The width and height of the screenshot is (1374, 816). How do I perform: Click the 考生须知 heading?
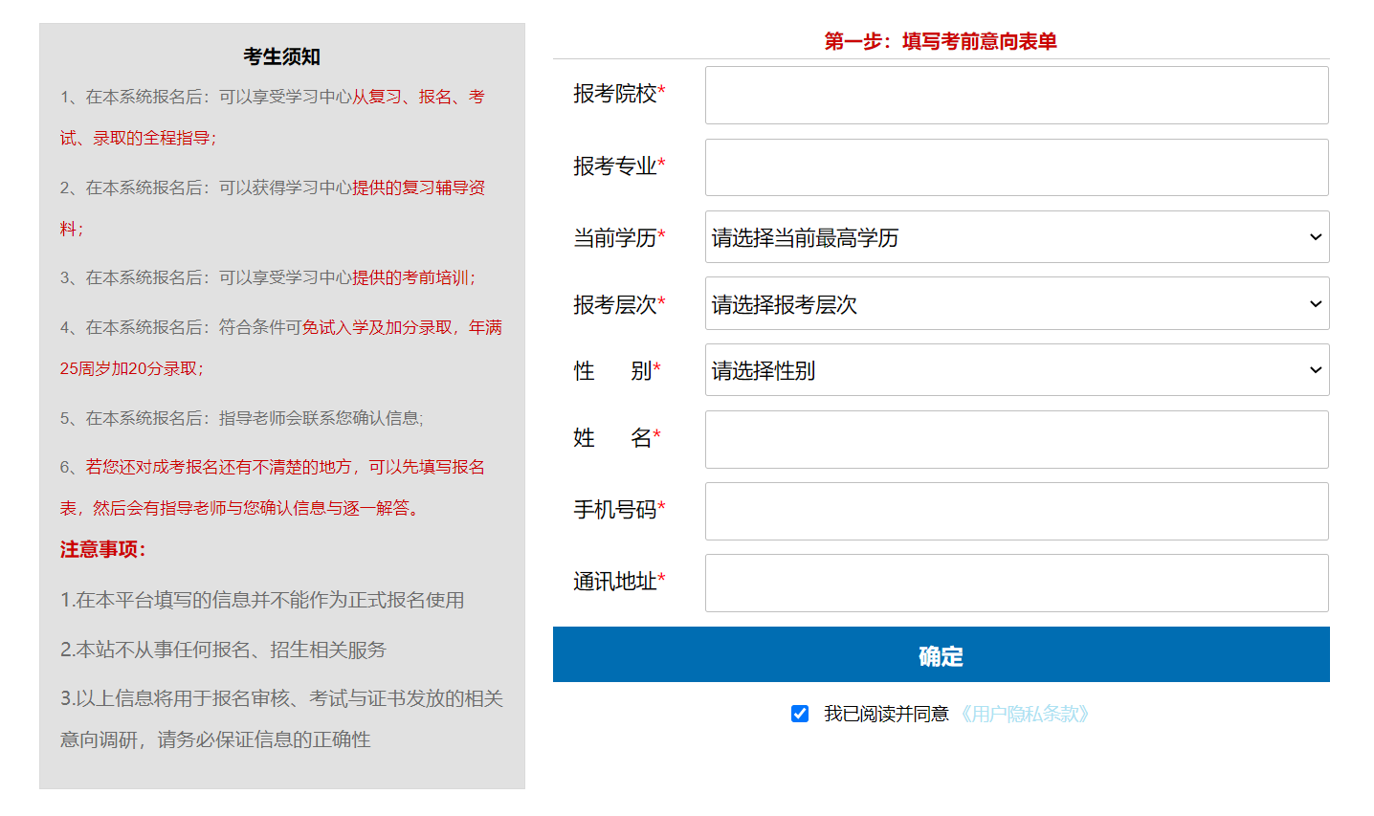[x=281, y=56]
